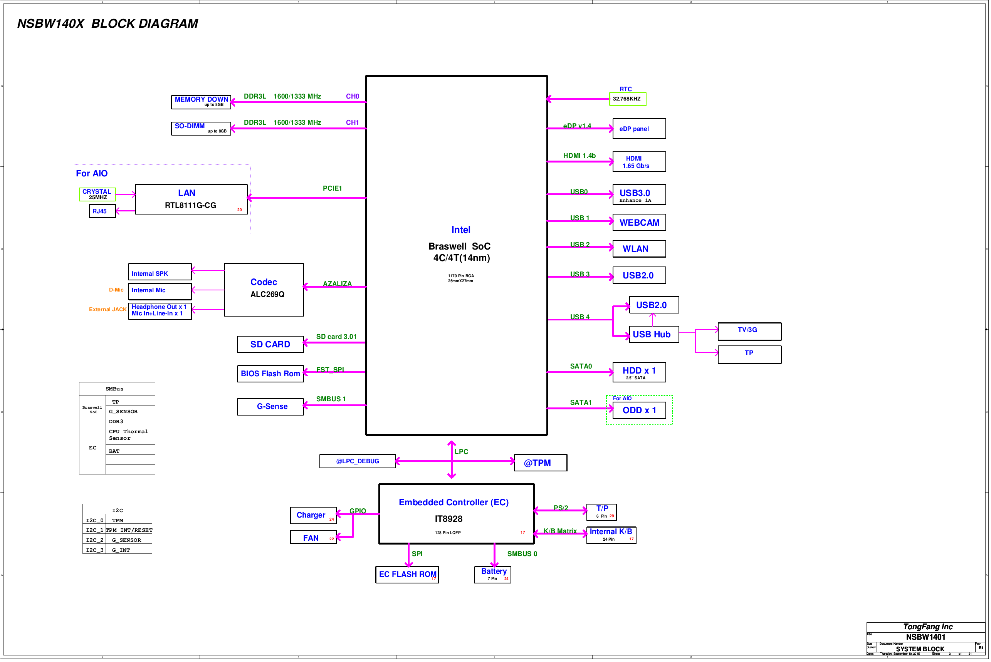991x662 pixels.
Task: Click the SMBUS 1 label
Action: click(331, 399)
